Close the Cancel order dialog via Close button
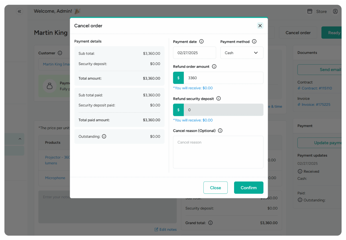The width and height of the screenshot is (346, 240). point(215,187)
